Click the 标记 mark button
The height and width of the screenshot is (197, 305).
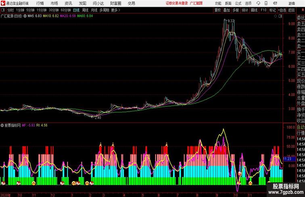[272, 10]
